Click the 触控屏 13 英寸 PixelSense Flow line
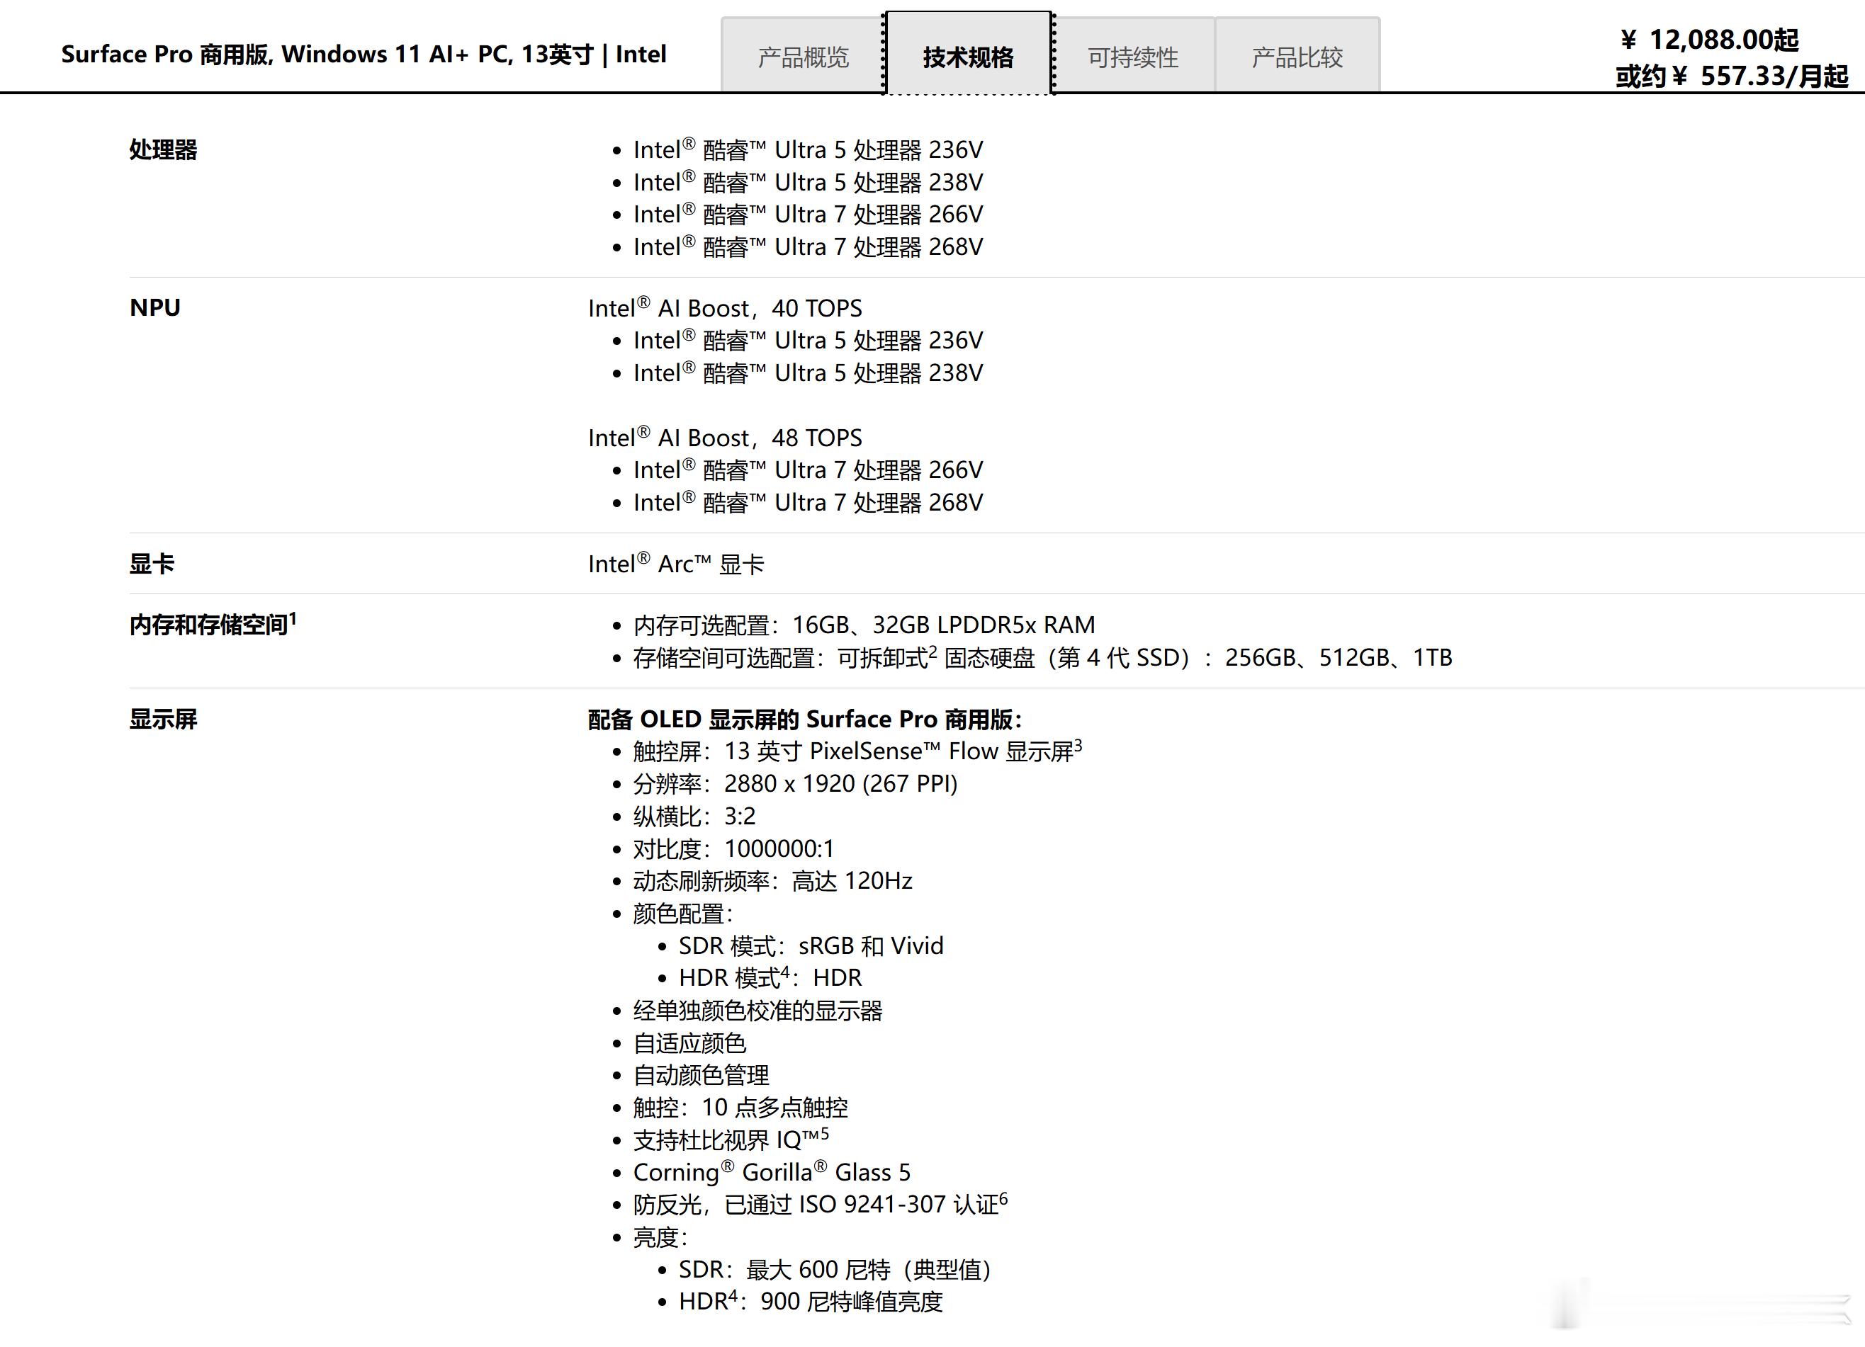The height and width of the screenshot is (1347, 1865). click(x=857, y=751)
